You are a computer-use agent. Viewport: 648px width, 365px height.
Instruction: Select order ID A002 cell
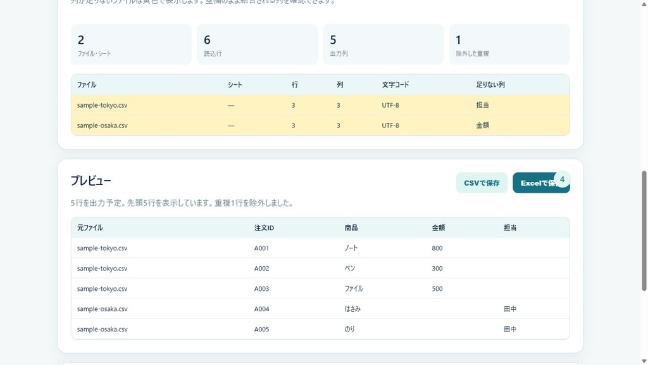pyautogui.click(x=261, y=269)
